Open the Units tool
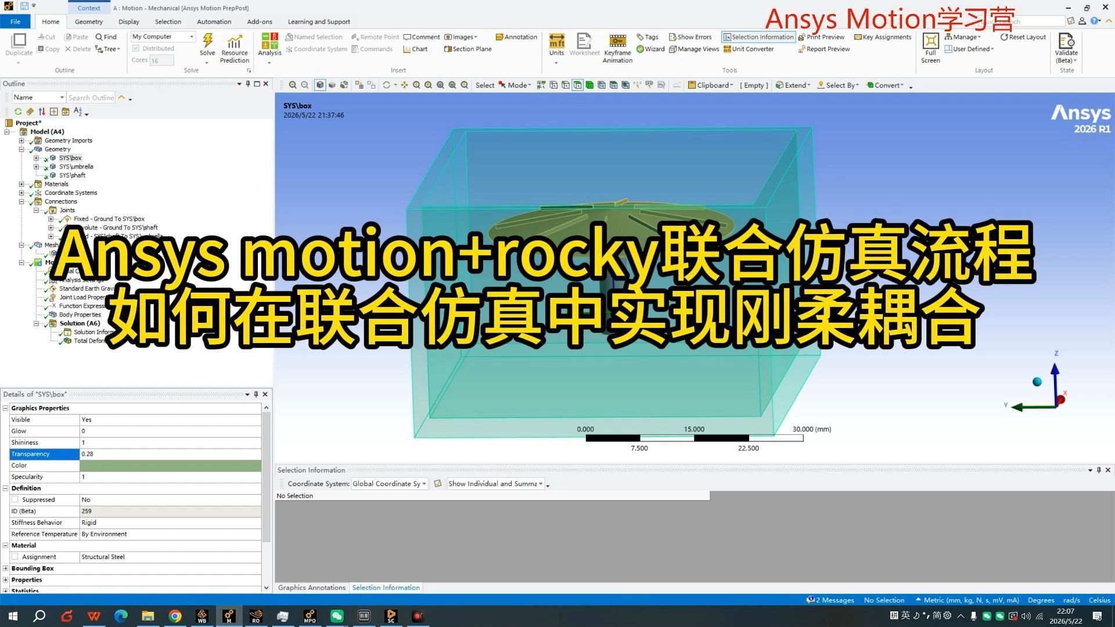The image size is (1115, 627). 556,45
